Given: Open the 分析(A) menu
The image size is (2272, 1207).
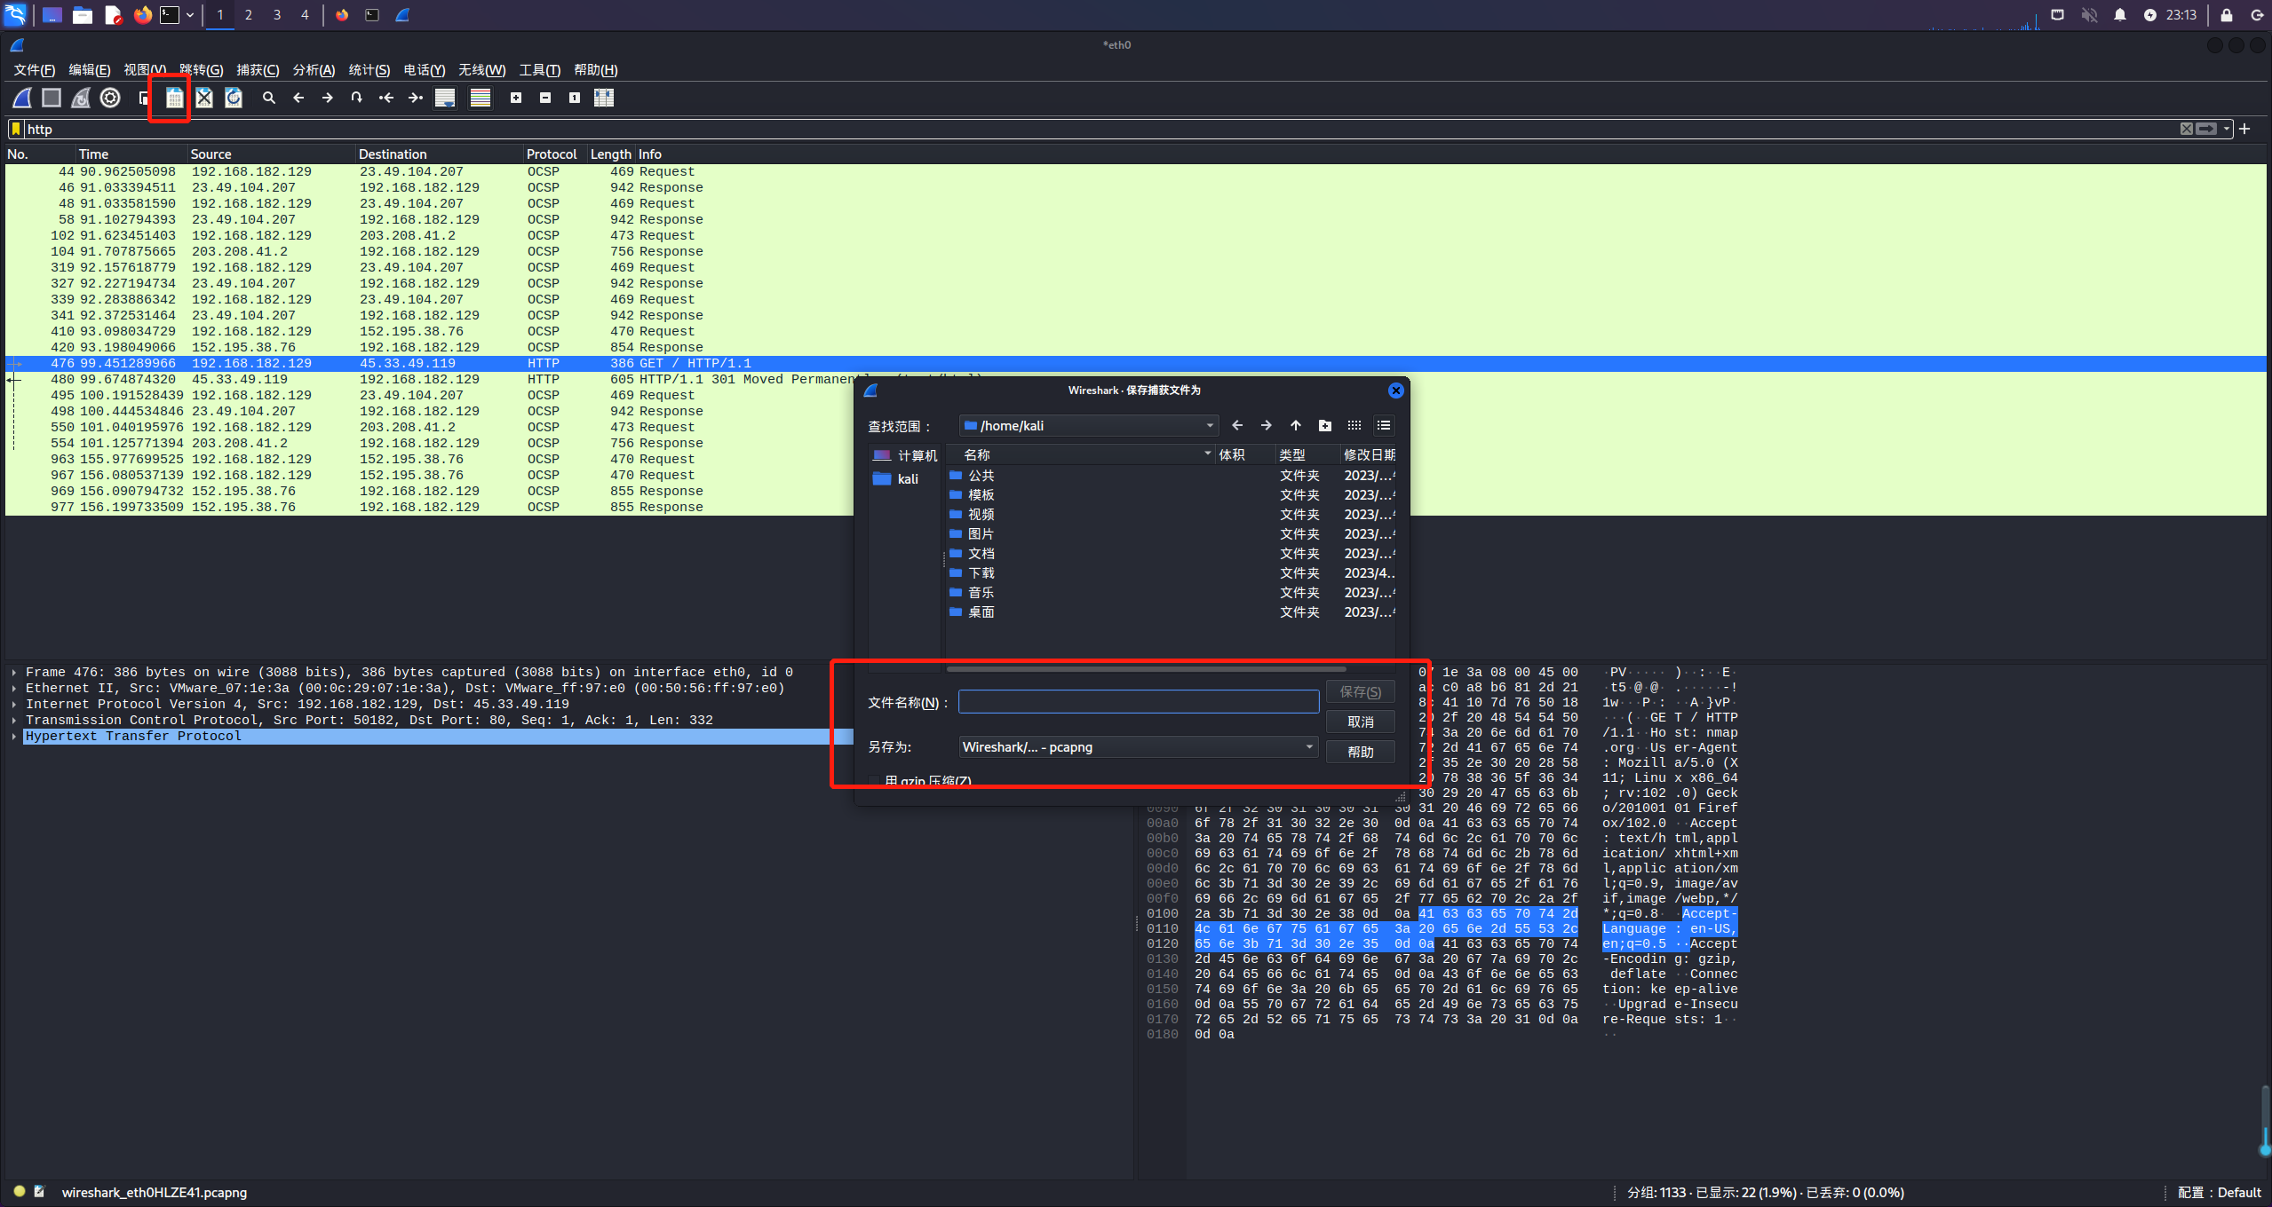Looking at the screenshot, I should (314, 70).
